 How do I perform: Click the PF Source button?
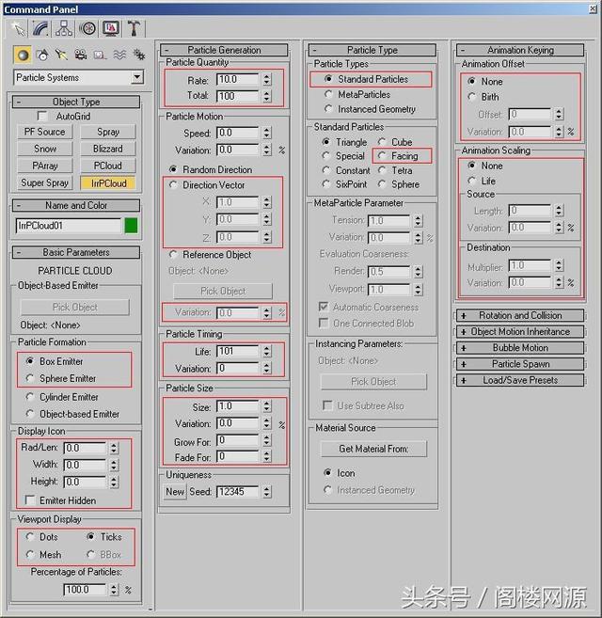point(45,132)
